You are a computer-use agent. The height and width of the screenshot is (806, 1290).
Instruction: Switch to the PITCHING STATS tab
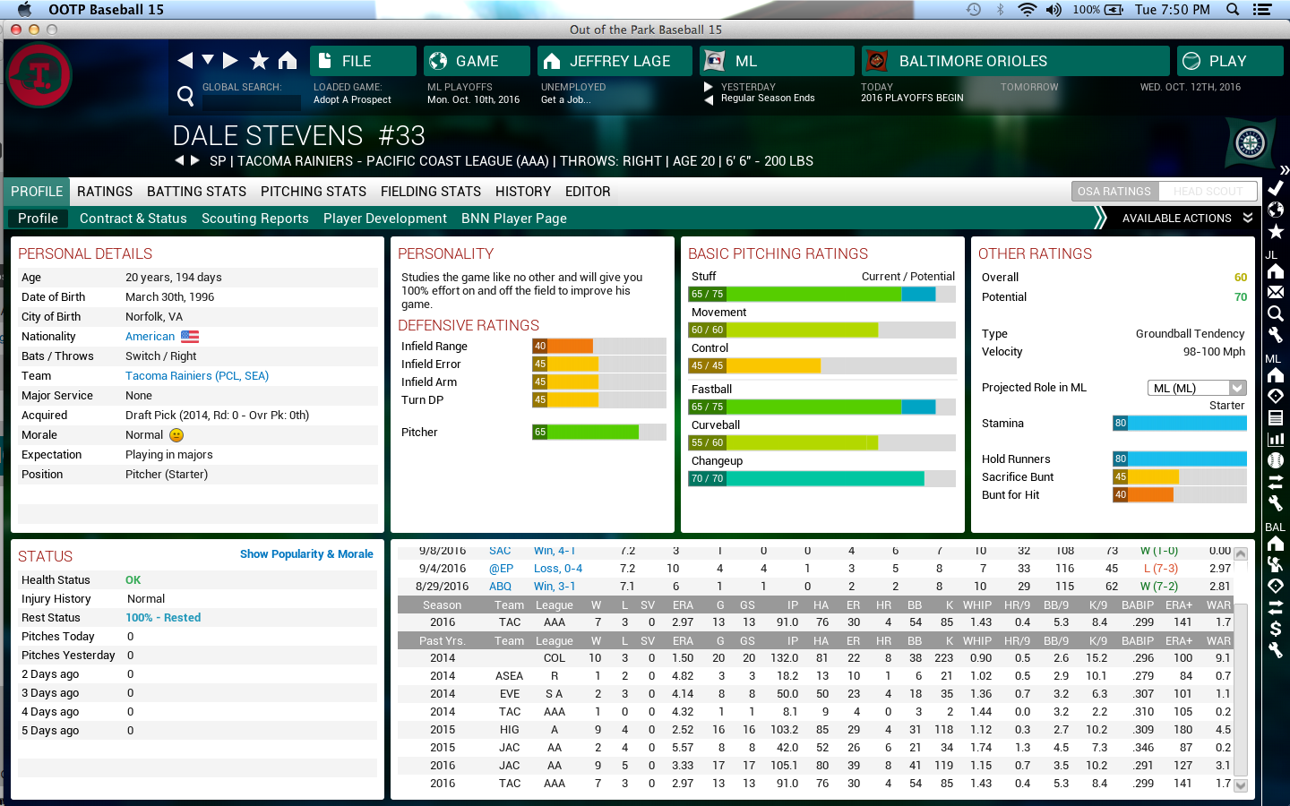tap(314, 192)
